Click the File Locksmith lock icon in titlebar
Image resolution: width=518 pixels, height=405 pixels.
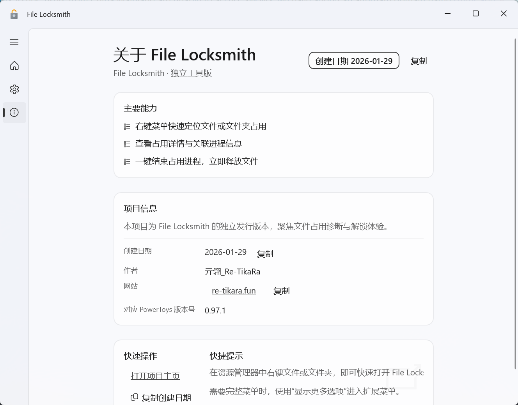tap(14, 14)
